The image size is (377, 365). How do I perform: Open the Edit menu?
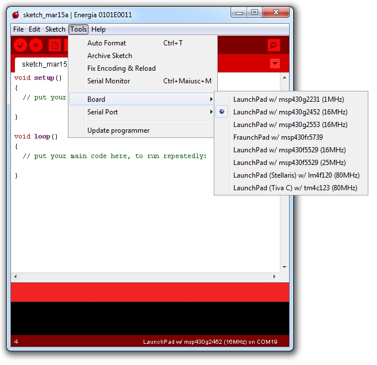click(x=34, y=29)
